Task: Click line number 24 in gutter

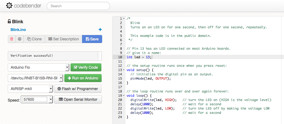Action: coord(120,117)
